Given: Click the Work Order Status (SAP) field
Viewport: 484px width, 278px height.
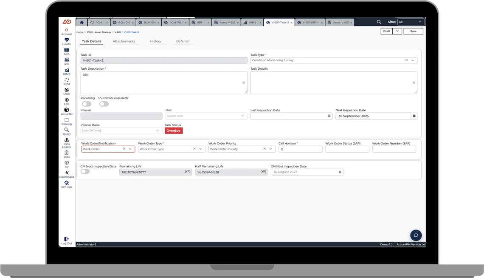Looking at the screenshot, I should point(347,149).
